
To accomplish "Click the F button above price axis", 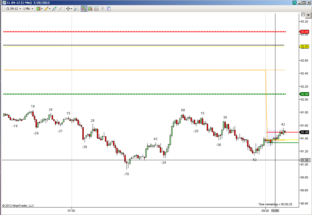I will pyautogui.click(x=303, y=14).
